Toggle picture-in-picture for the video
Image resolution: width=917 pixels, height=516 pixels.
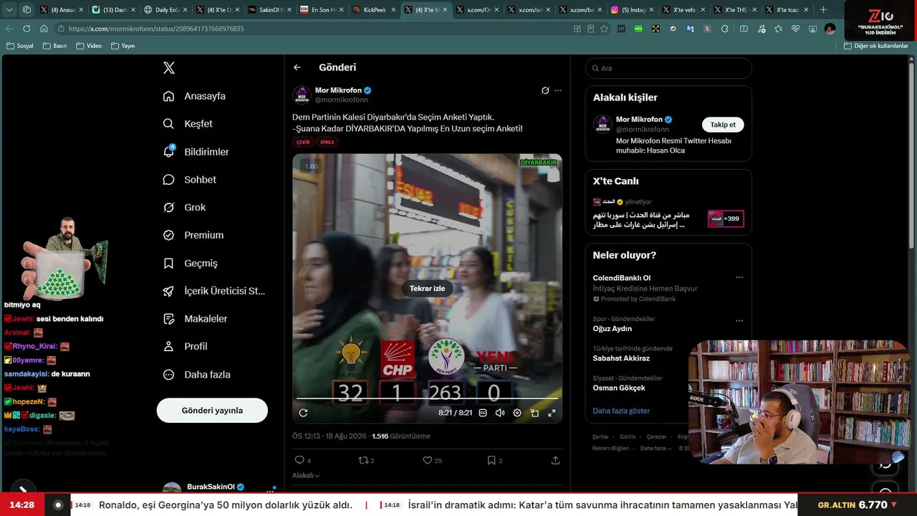534,413
